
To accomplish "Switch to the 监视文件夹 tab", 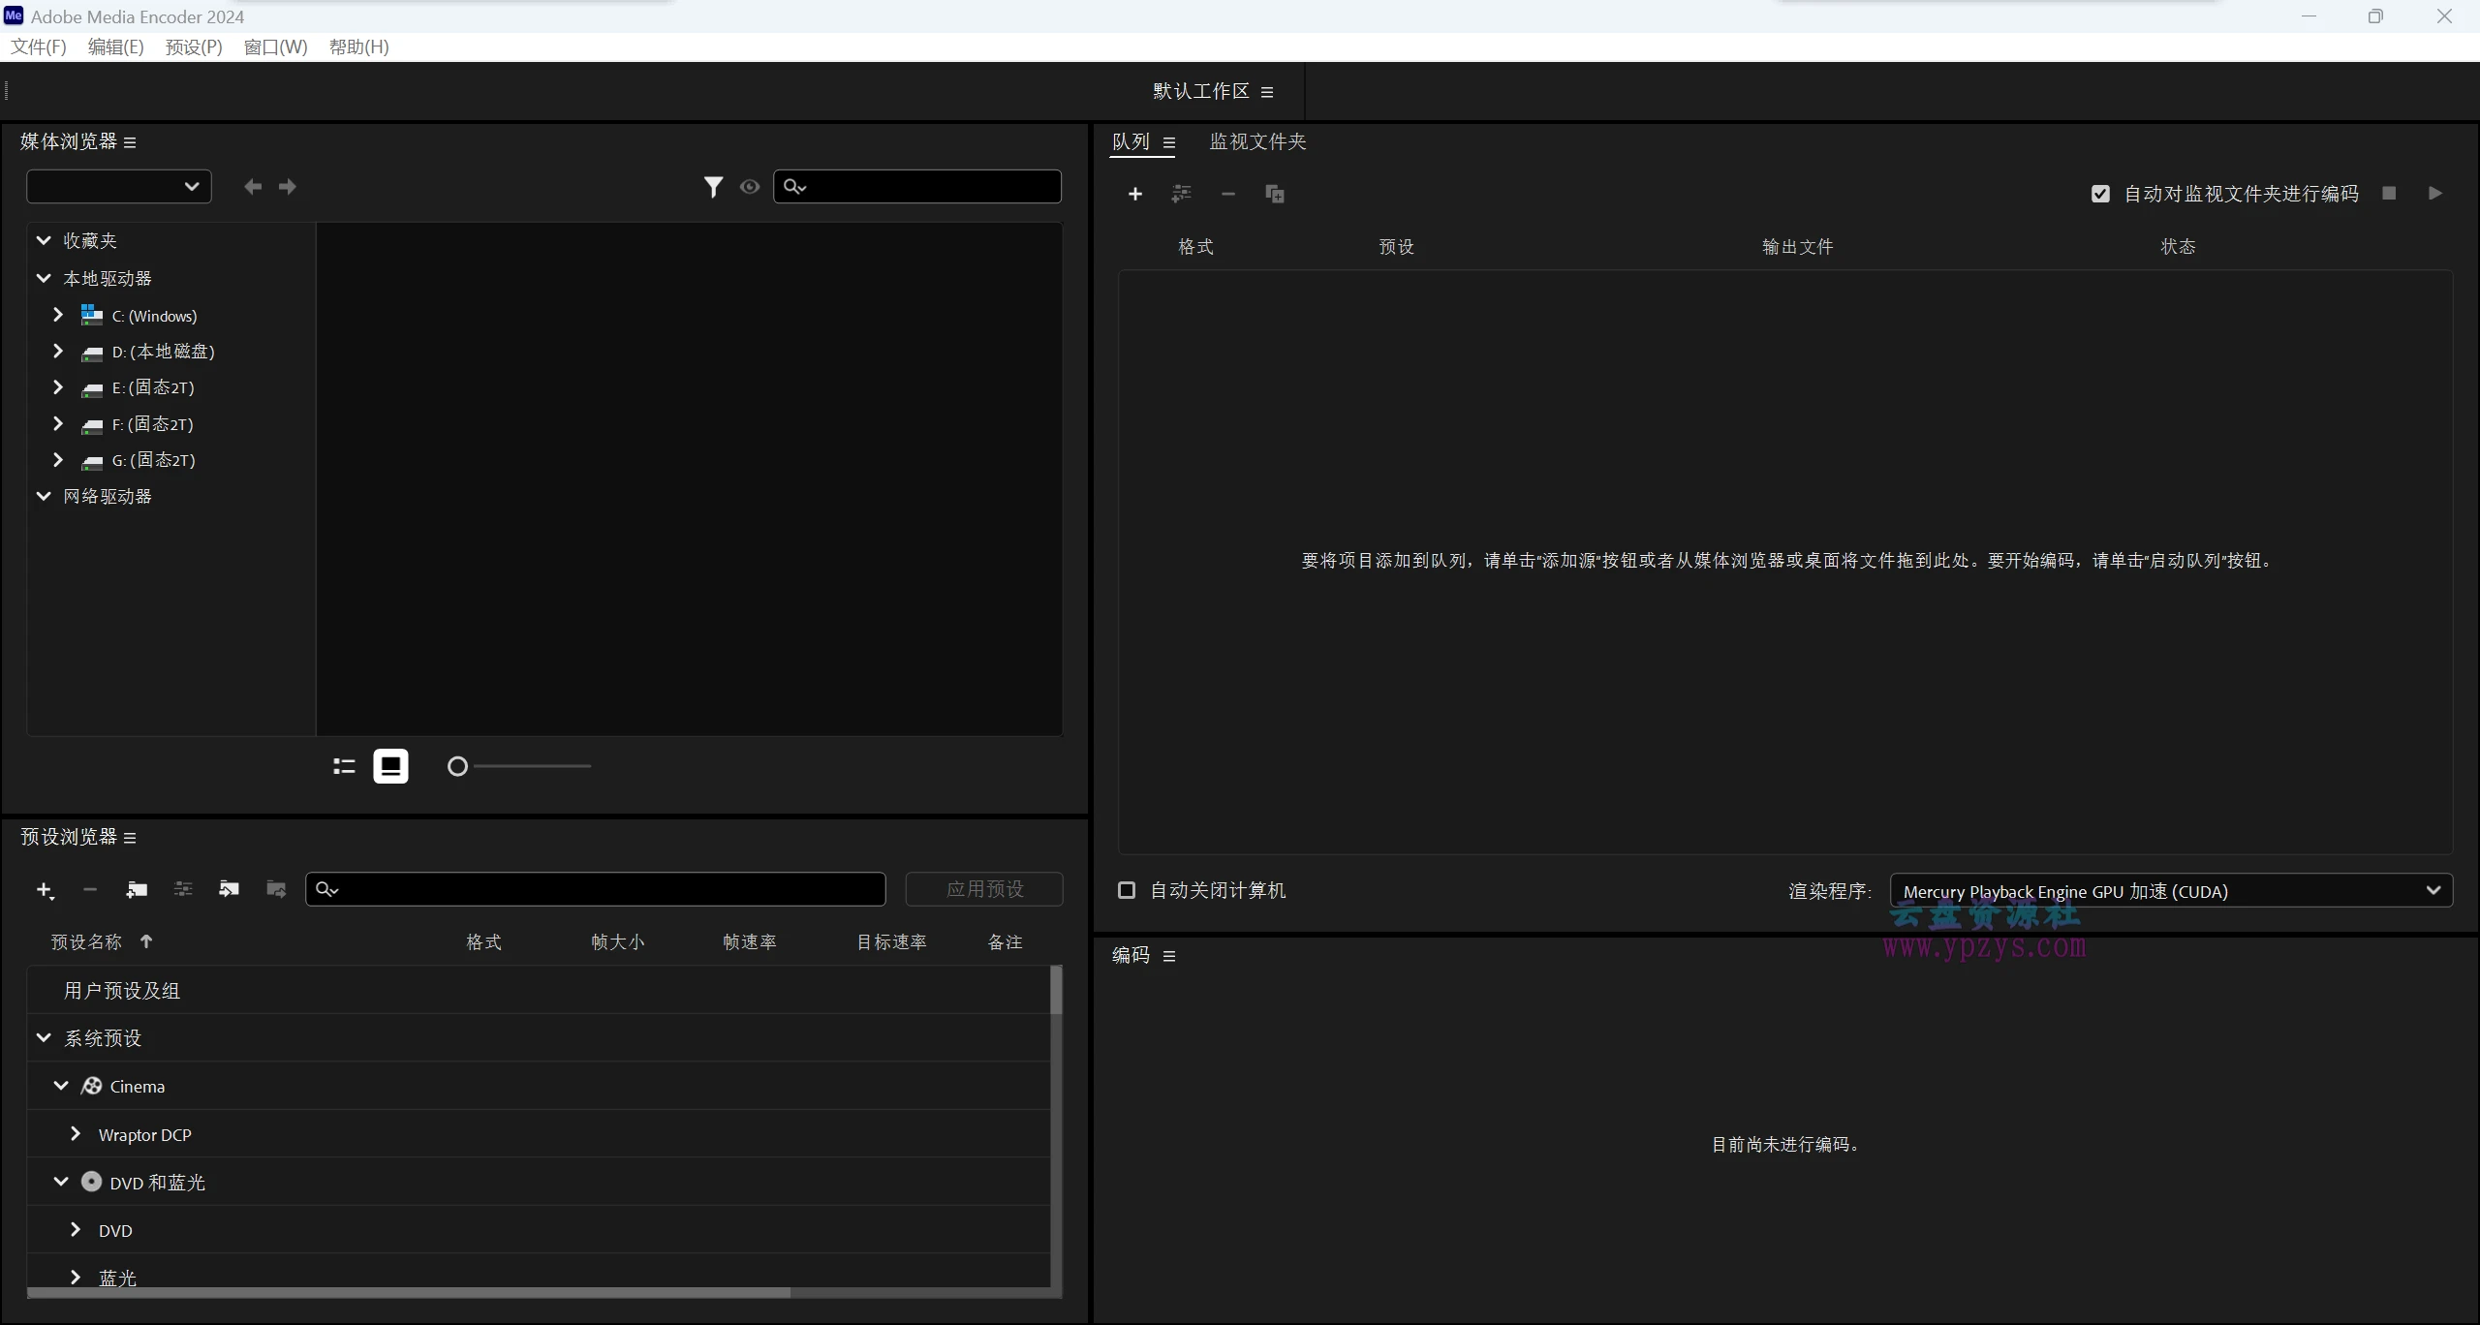I will (x=1256, y=141).
